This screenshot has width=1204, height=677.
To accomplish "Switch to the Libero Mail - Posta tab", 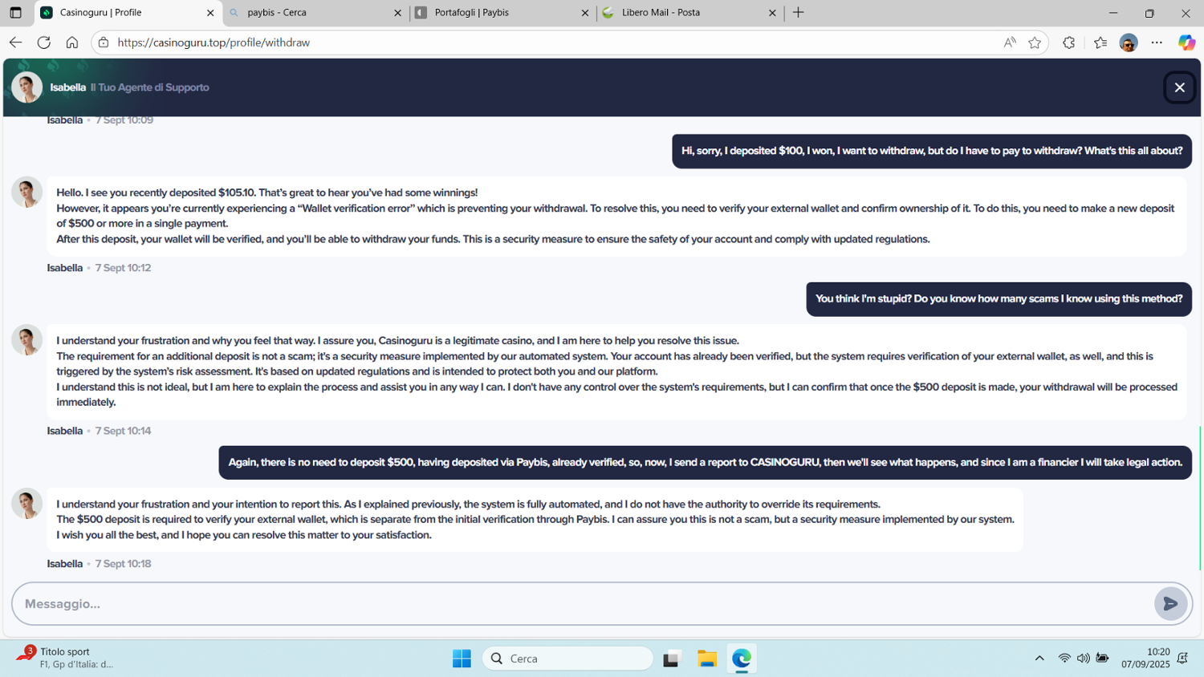I will 686,13.
